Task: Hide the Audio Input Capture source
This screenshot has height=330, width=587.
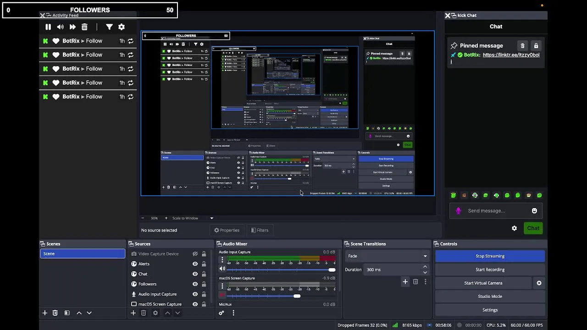Action: click(x=195, y=294)
